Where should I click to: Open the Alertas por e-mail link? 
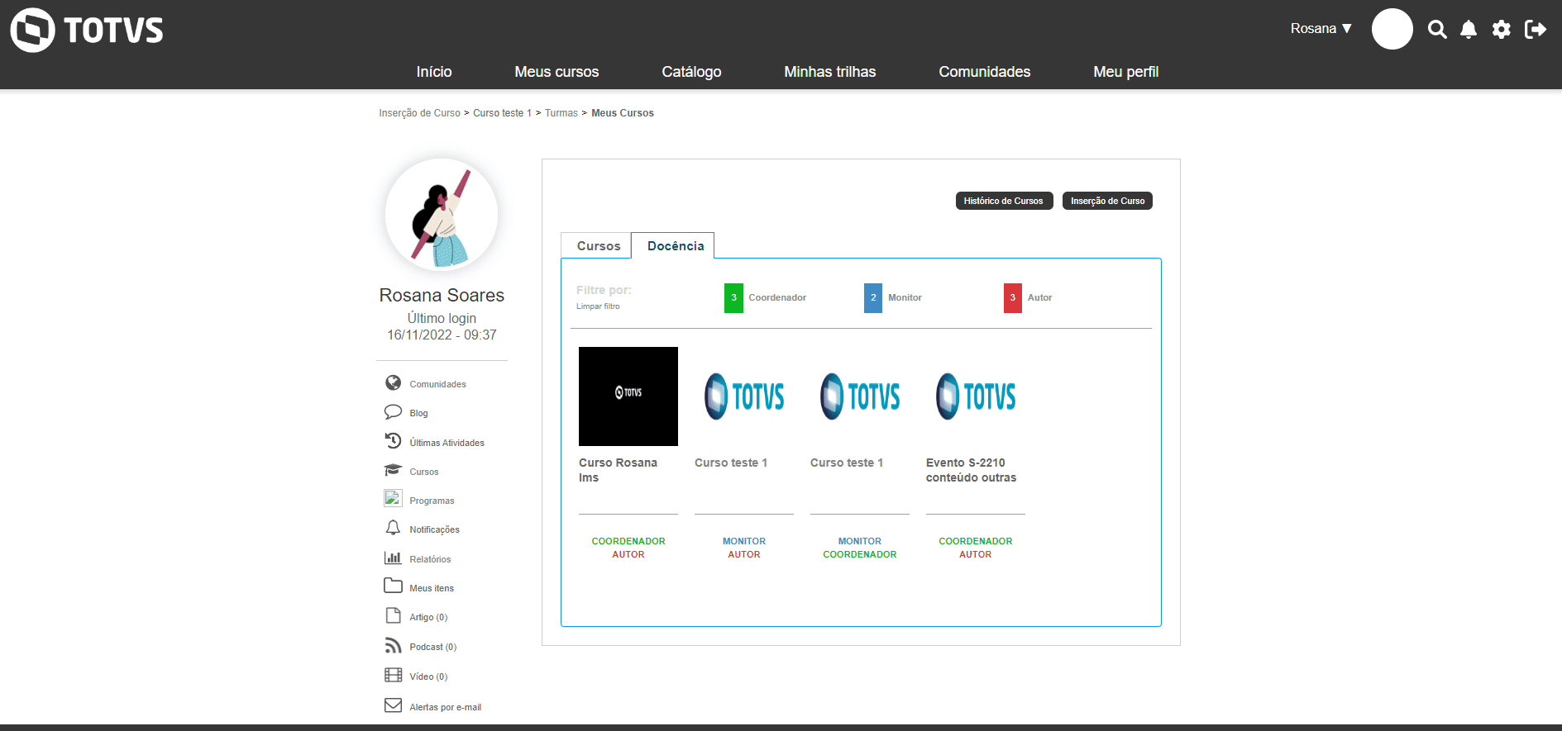pos(445,707)
